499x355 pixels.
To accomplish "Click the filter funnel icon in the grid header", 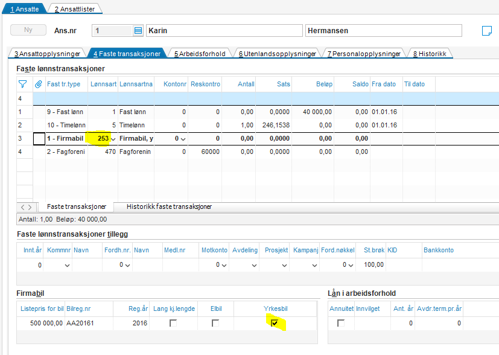I will tap(23, 85).
